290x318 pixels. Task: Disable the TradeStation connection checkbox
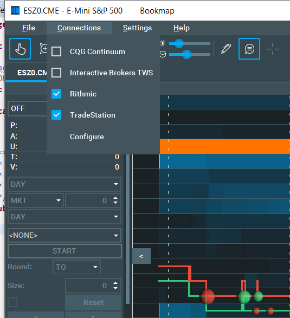[56, 115]
